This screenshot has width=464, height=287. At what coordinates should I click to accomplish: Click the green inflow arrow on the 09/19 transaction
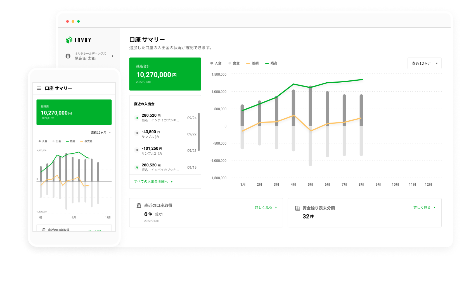pos(136,168)
